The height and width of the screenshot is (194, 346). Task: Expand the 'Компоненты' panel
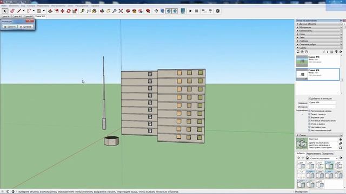tap(319, 31)
